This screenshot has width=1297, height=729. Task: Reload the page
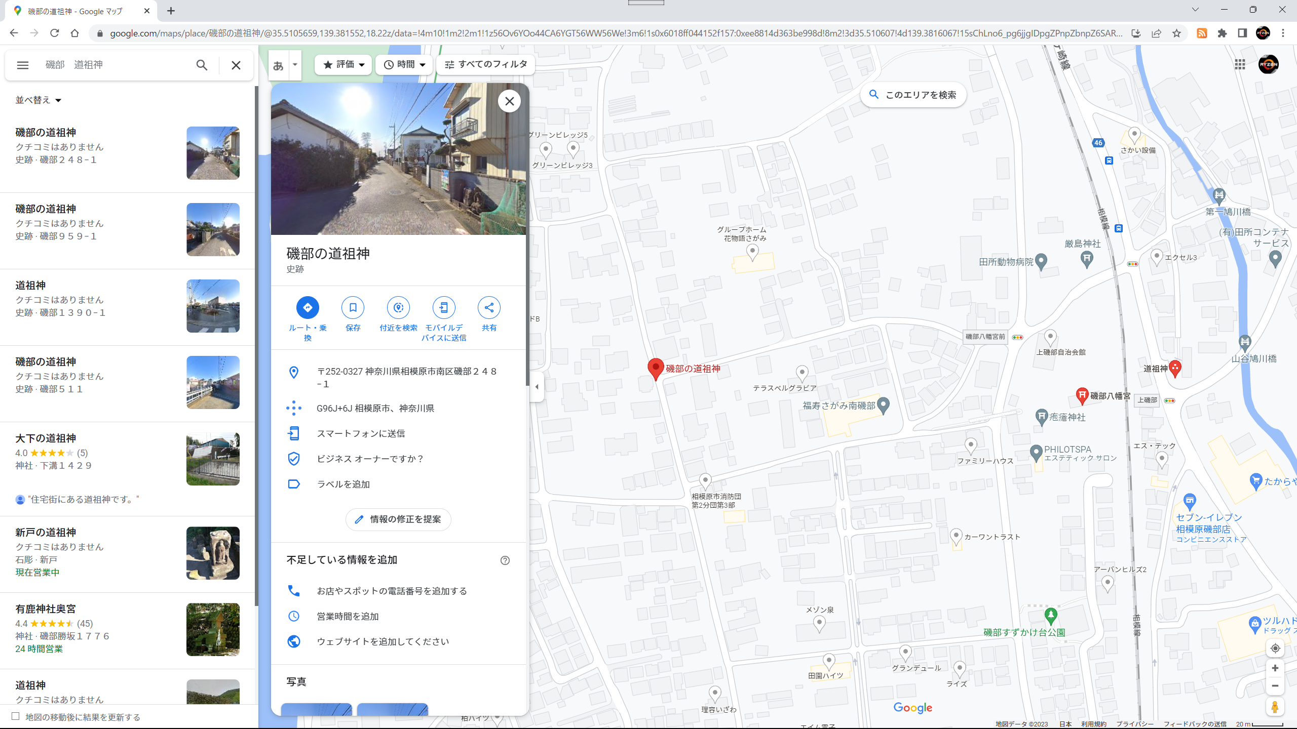(x=54, y=33)
